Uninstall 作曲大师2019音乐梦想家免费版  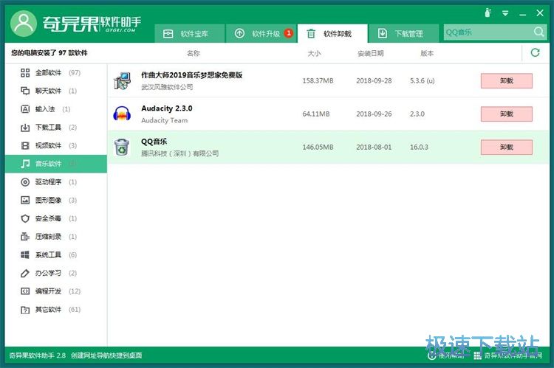[x=506, y=81]
